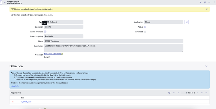The image size is (216, 109).
Task: Open the Protection policy Read-only field
Action: (64, 36)
